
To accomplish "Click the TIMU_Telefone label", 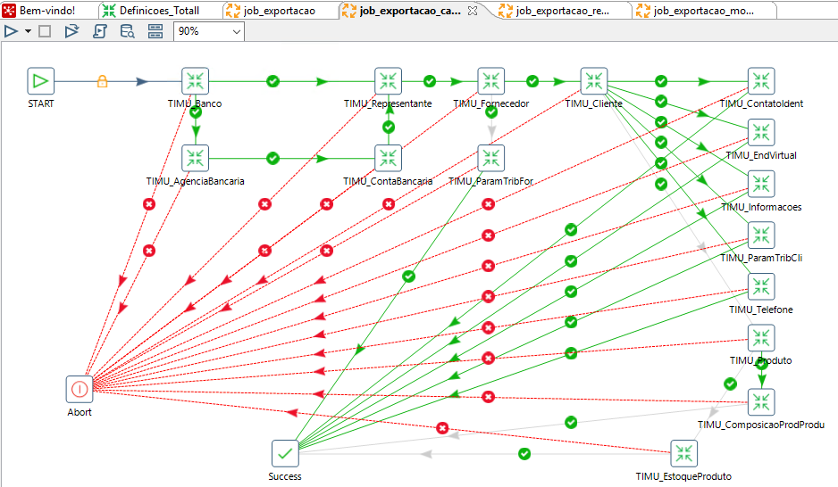I will [761, 310].
